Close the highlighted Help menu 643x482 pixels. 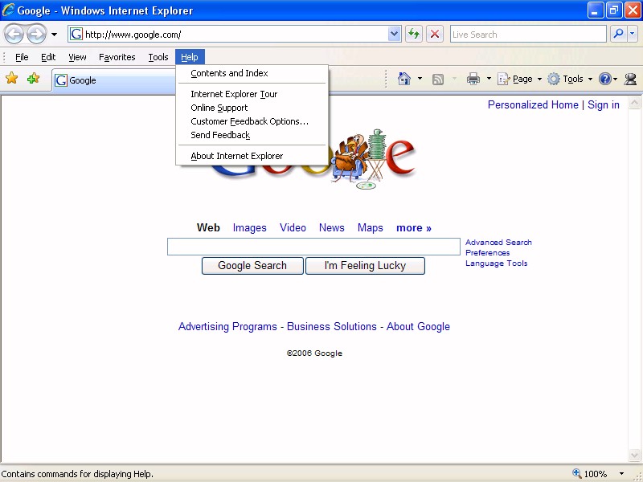click(190, 57)
